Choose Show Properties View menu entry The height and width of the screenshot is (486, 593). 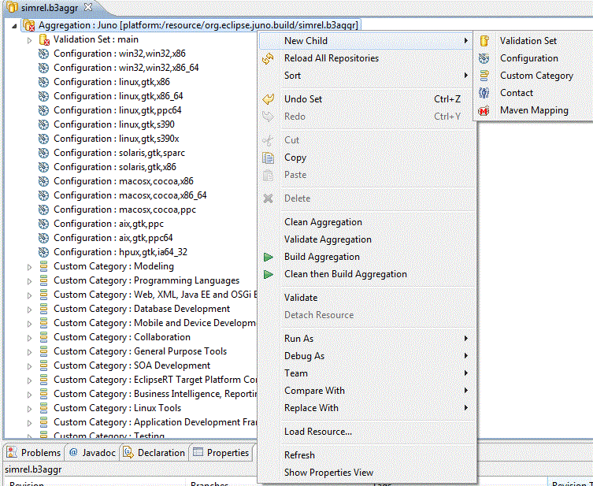365,473
